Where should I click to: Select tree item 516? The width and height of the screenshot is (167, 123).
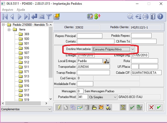(27, 85)
